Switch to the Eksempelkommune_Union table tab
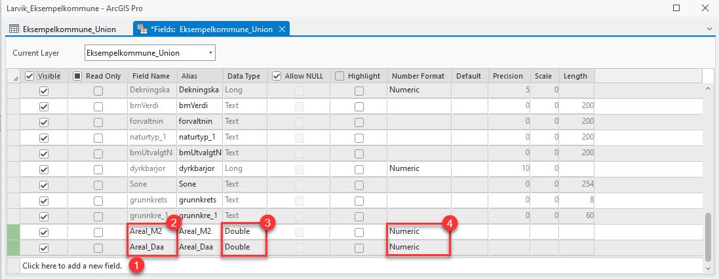The width and height of the screenshot is (719, 279). click(64, 29)
